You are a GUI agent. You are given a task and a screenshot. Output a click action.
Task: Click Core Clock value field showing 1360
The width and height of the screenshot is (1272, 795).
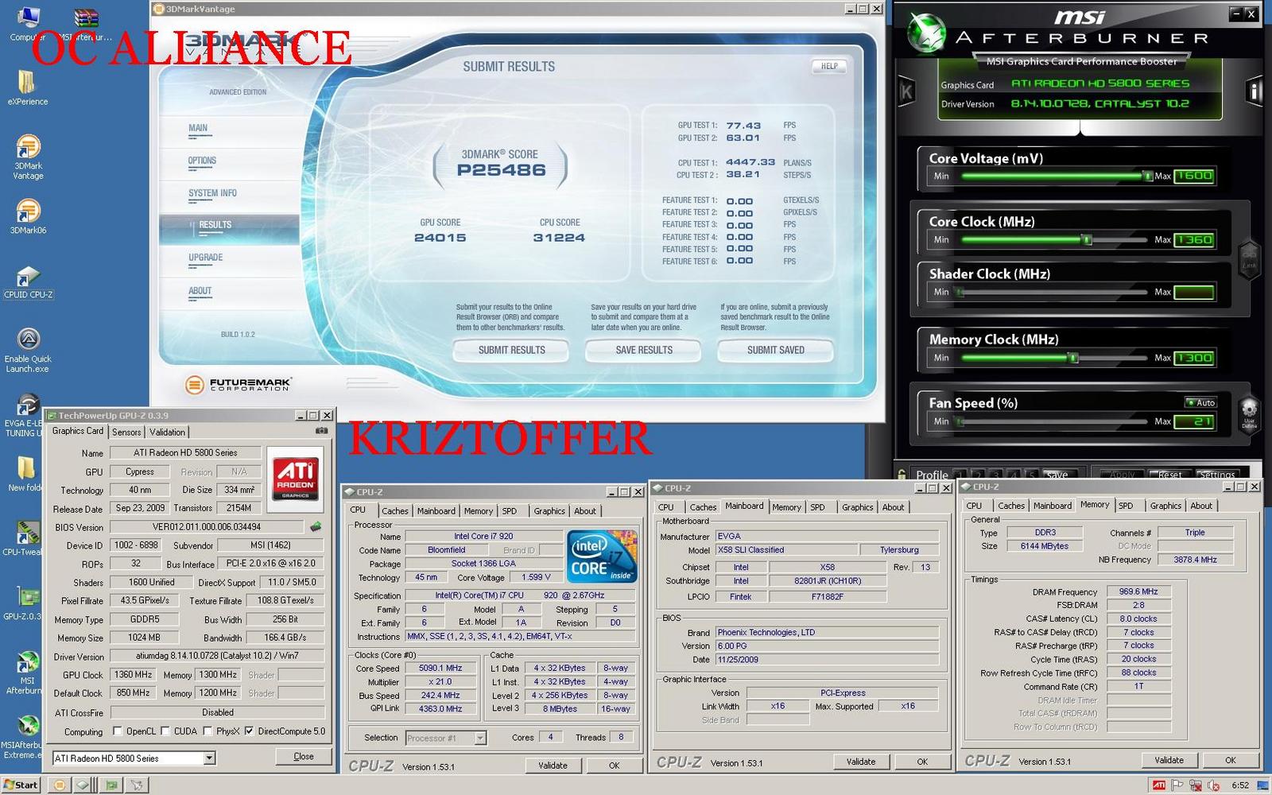pos(1194,239)
